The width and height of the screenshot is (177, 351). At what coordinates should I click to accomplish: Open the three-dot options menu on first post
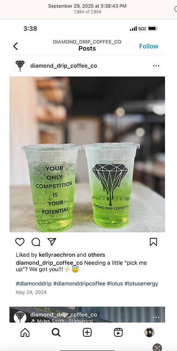pyautogui.click(x=156, y=66)
